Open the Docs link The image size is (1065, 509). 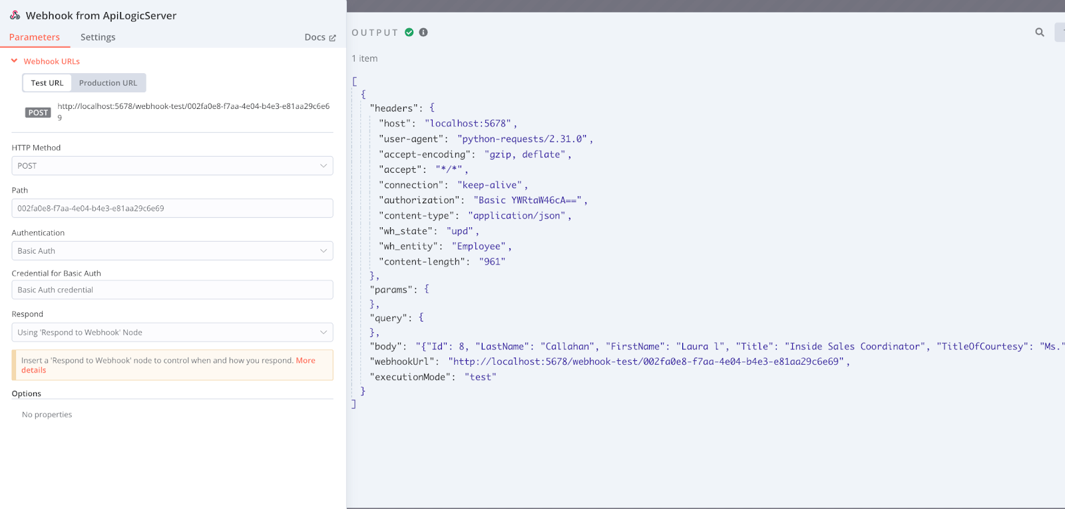[x=315, y=37]
